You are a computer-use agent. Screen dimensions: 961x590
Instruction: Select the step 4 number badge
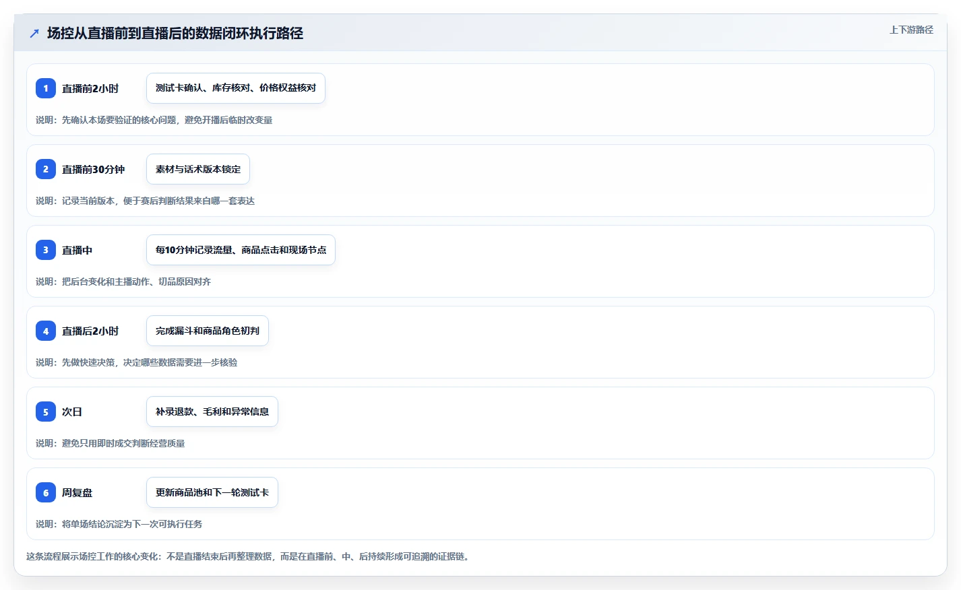pos(46,331)
